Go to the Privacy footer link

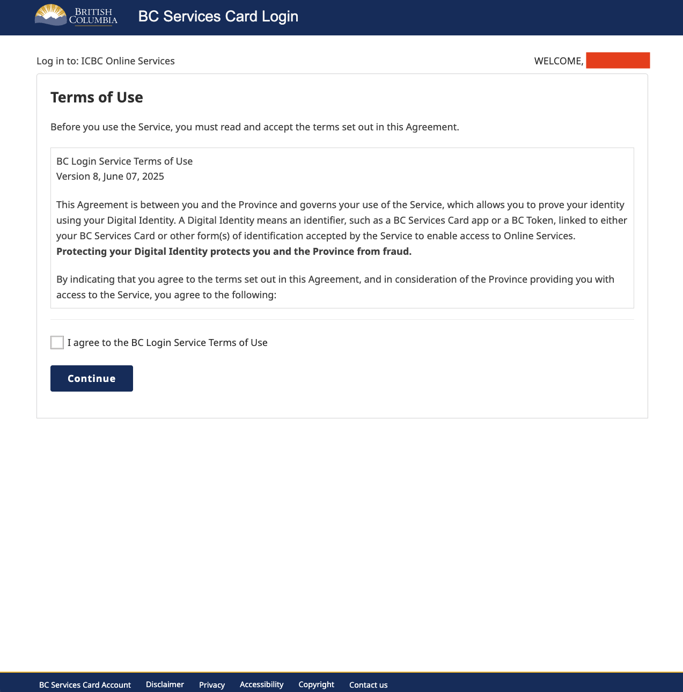(212, 684)
